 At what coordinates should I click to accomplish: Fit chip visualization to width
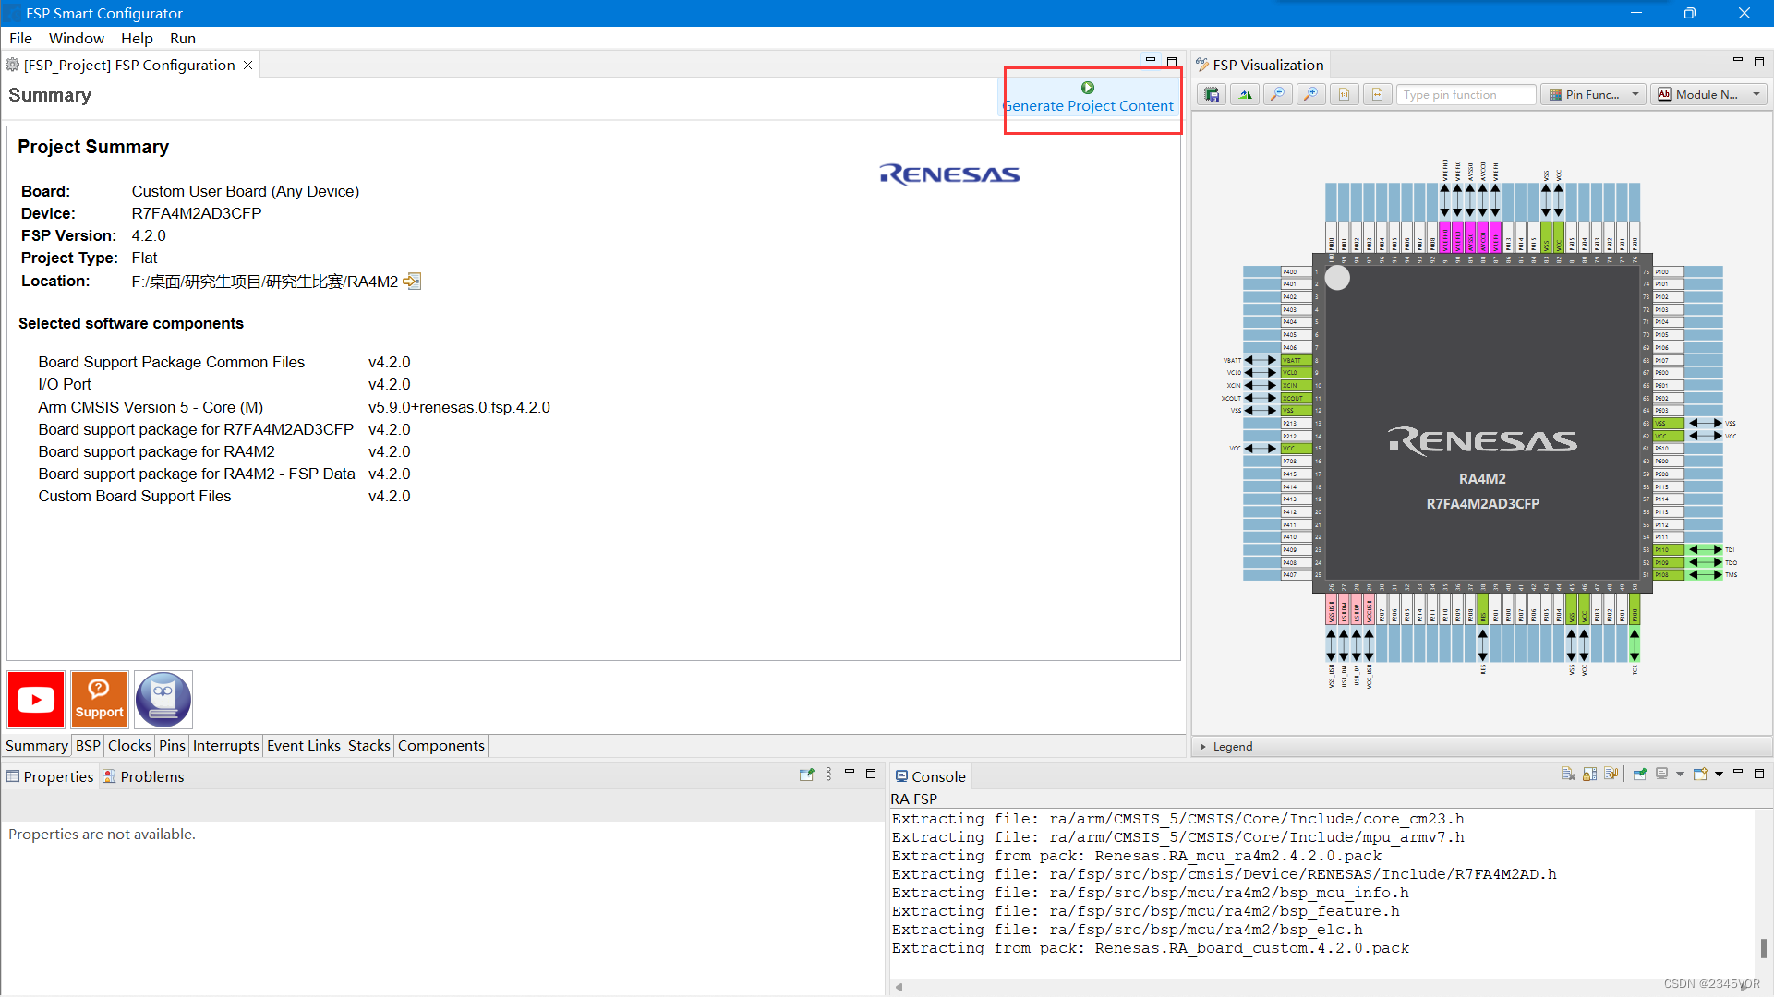(1378, 94)
